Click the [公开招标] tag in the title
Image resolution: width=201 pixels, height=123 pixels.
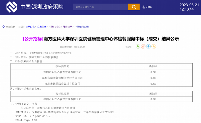point(33,39)
